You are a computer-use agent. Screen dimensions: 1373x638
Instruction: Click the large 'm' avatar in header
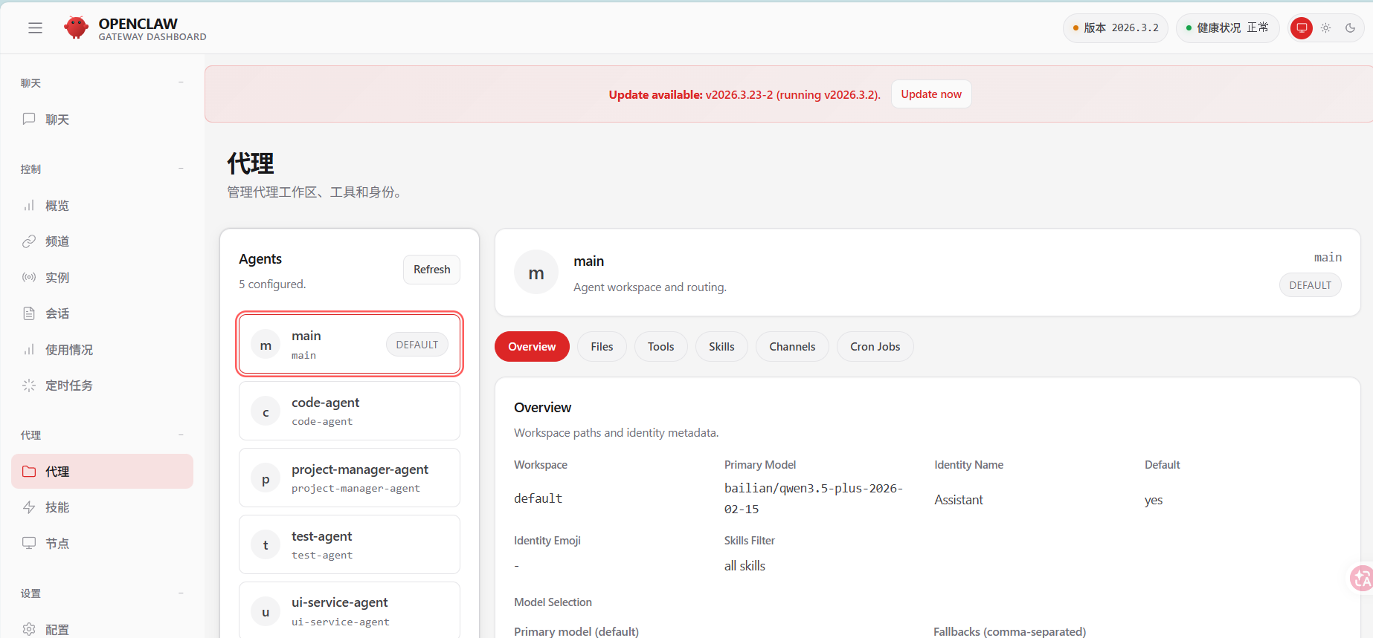click(536, 273)
